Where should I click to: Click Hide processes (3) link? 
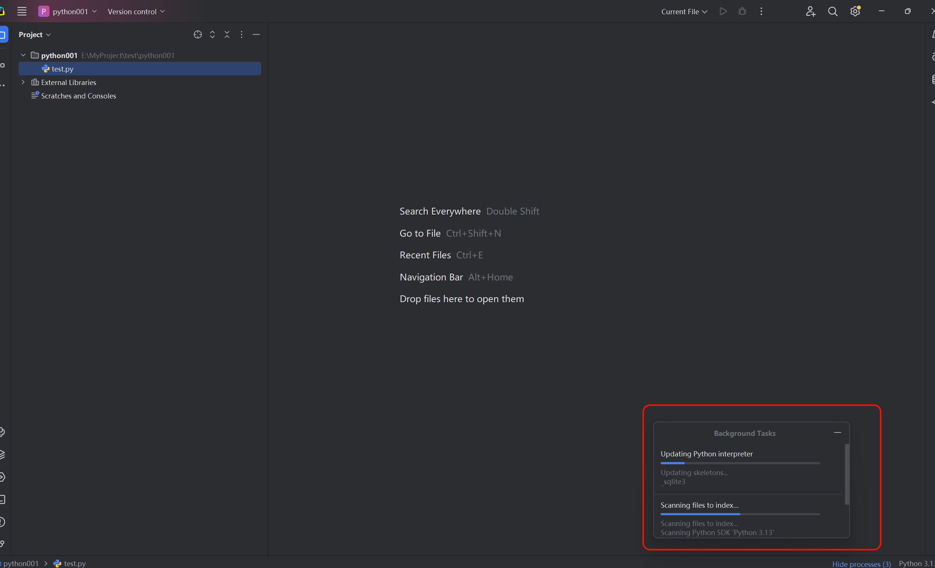pos(861,564)
